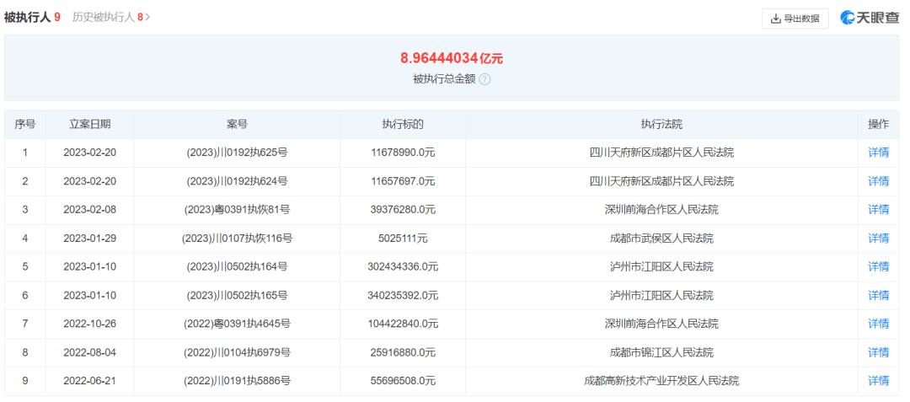Click amount 104422840.0元
Image resolution: width=910 pixels, height=402 pixels.
403,324
